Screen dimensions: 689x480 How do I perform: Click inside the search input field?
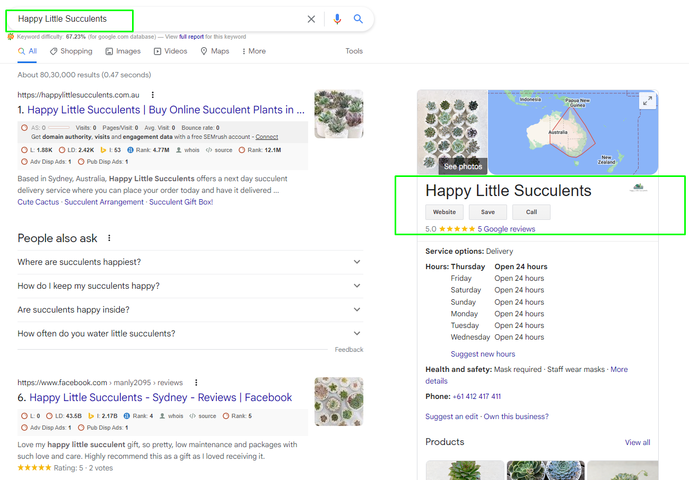(159, 19)
